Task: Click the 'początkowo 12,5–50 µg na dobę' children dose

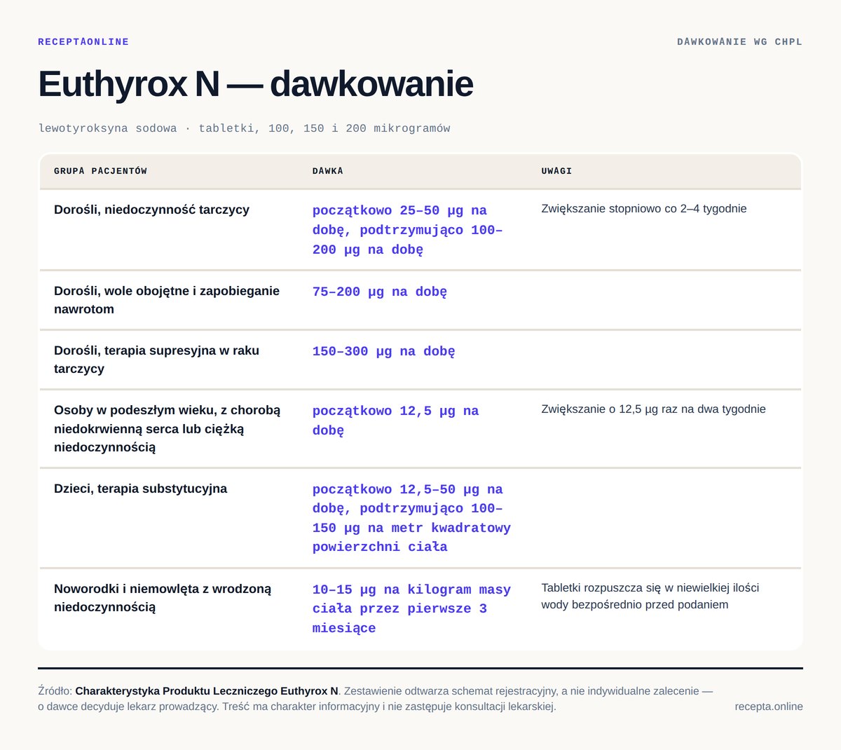Action: (x=411, y=518)
